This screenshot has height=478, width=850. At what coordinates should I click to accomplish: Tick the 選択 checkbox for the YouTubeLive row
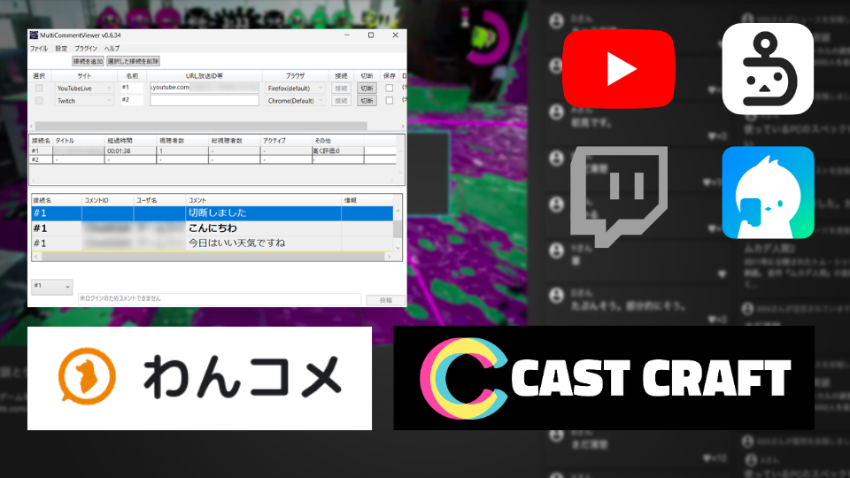(39, 89)
